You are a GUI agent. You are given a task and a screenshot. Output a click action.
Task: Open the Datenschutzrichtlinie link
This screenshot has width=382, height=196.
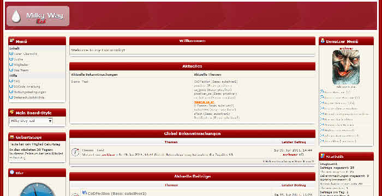pos(29,97)
